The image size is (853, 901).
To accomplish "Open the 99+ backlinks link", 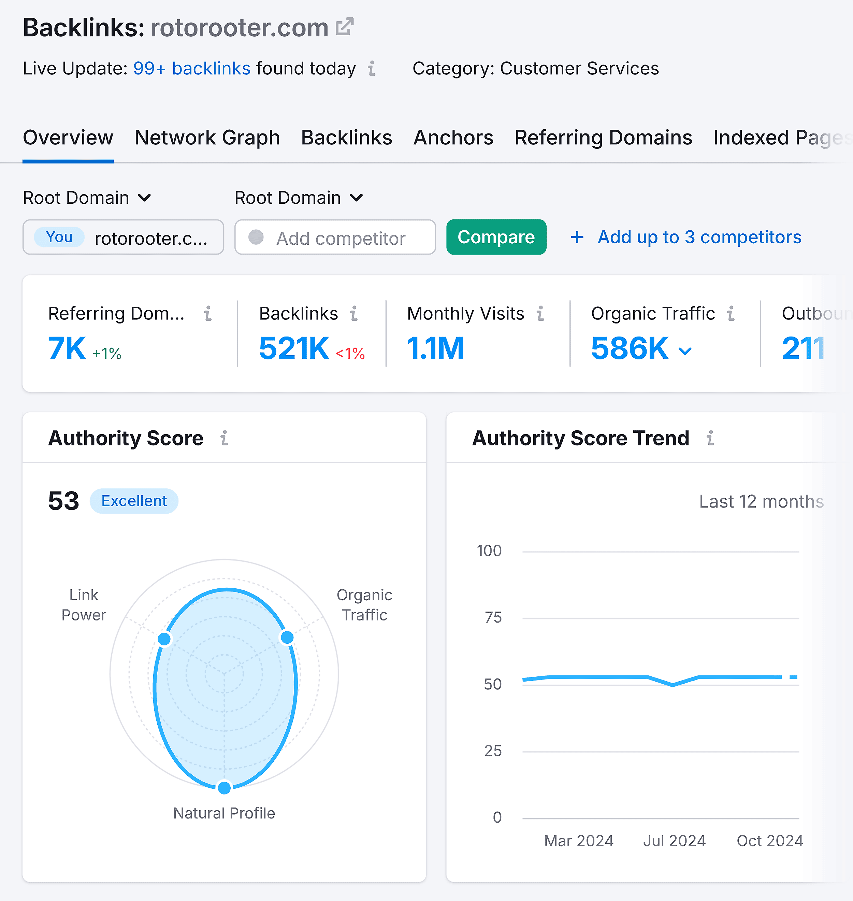I will 191,69.
